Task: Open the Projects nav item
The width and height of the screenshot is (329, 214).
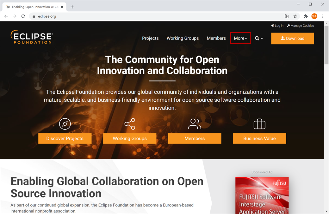Action: click(150, 38)
